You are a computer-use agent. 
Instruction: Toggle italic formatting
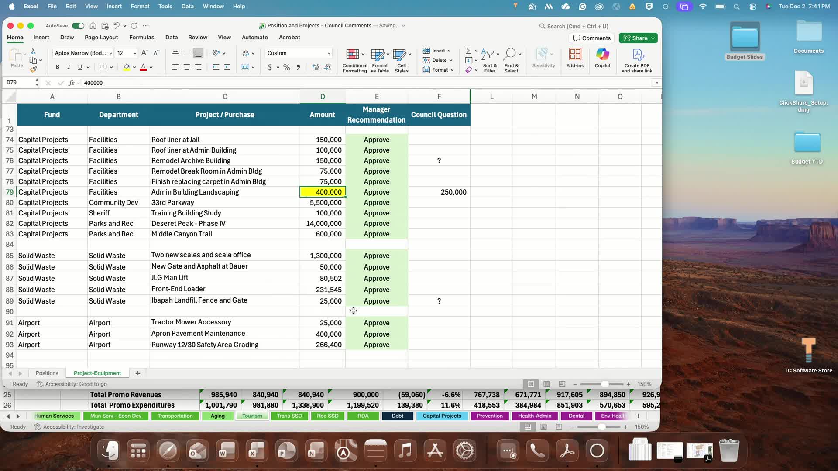(69, 67)
